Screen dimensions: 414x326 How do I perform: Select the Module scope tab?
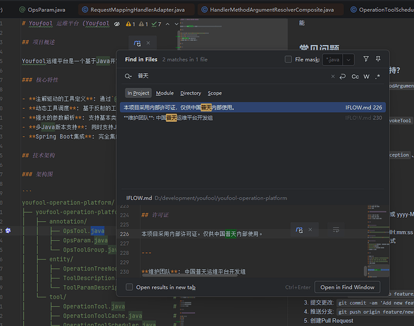click(x=165, y=93)
